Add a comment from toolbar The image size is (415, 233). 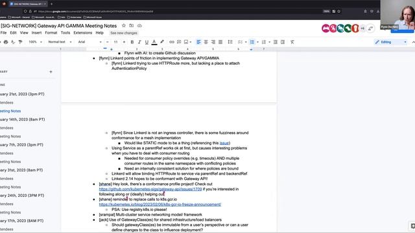[179, 42]
